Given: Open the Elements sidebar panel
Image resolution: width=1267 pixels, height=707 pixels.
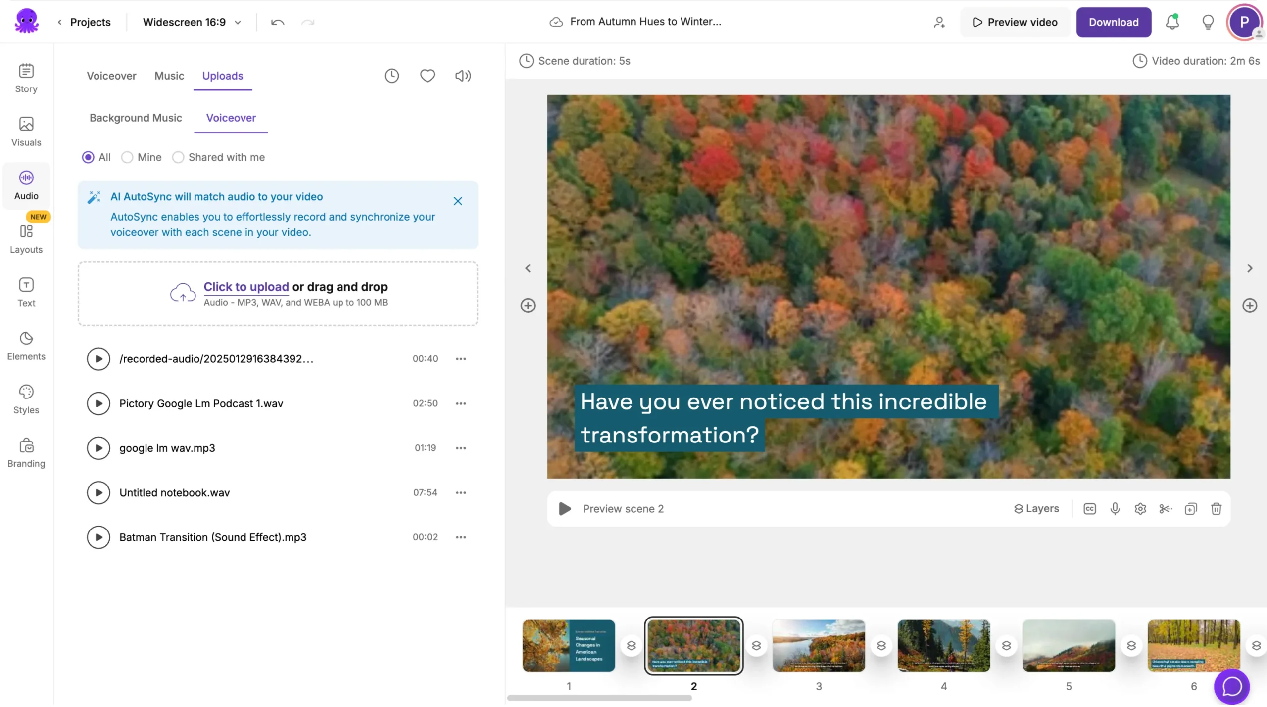Looking at the screenshot, I should coord(26,346).
